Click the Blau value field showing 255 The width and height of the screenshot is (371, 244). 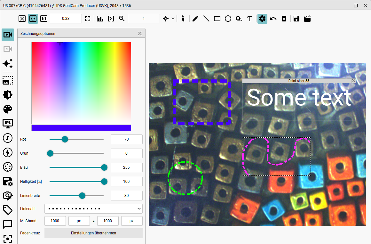coord(127,167)
